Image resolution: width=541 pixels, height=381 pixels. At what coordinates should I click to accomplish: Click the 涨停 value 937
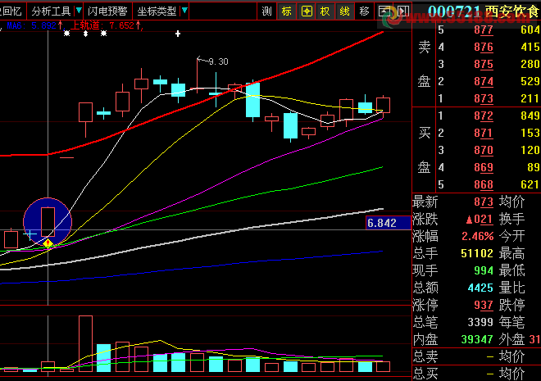click(484, 305)
